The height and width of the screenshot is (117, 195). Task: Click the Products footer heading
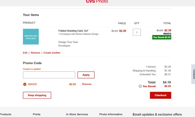click(5, 114)
